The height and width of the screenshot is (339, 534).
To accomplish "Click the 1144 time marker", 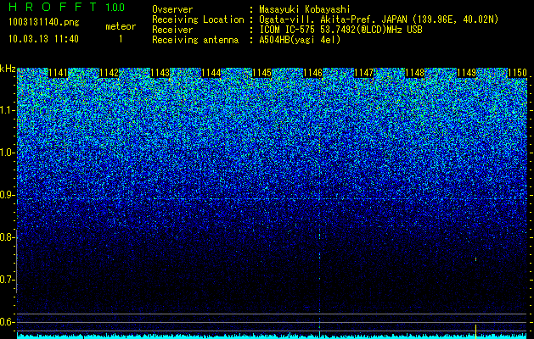I will tap(211, 73).
